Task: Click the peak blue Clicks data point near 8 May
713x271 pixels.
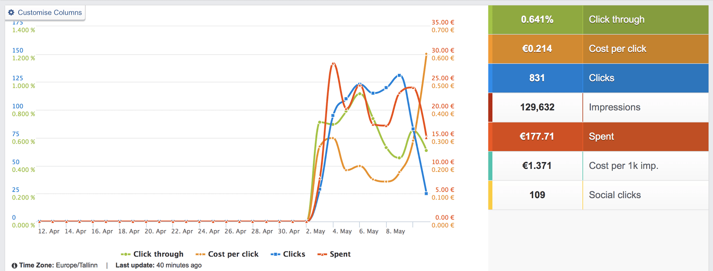Action: click(399, 76)
